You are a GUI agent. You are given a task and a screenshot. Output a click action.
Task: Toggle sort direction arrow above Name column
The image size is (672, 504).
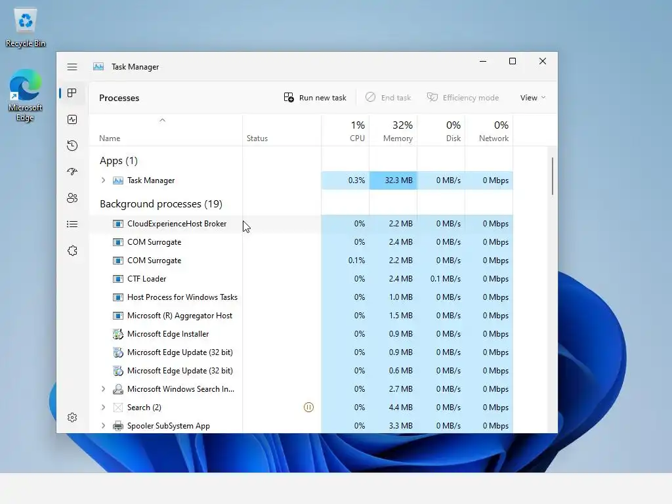[x=163, y=121]
